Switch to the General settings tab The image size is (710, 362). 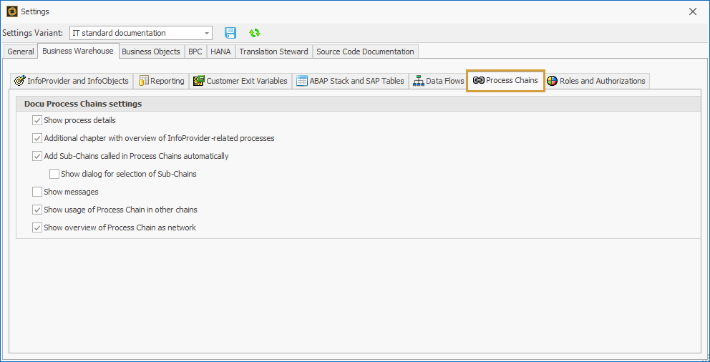[x=21, y=52]
